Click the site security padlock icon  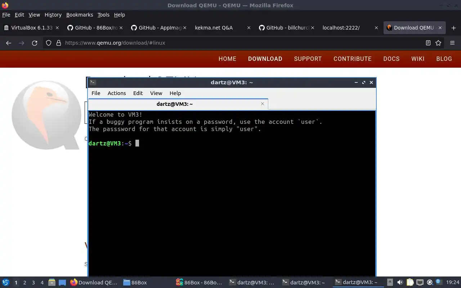[x=59, y=43]
